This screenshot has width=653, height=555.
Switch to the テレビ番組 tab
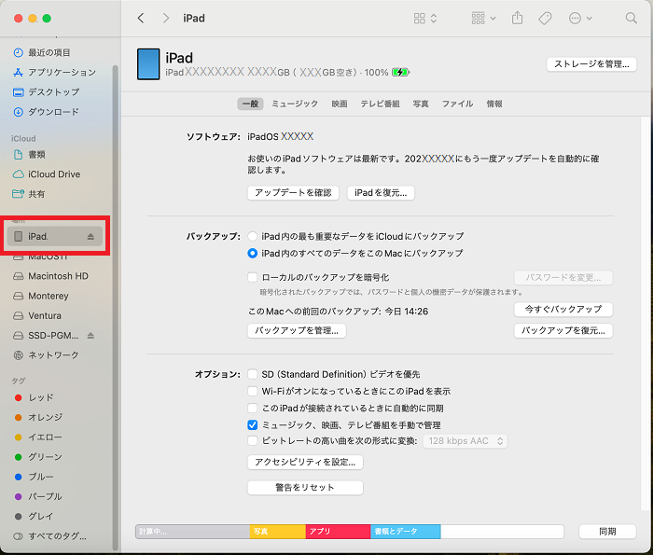pyautogui.click(x=380, y=104)
